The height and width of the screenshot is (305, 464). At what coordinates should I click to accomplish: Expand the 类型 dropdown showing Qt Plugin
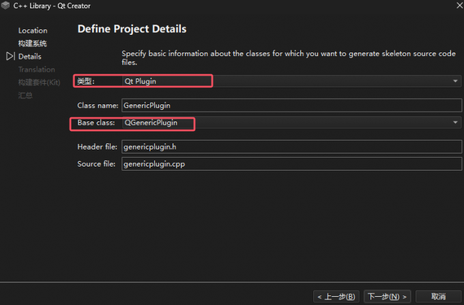coord(291,81)
